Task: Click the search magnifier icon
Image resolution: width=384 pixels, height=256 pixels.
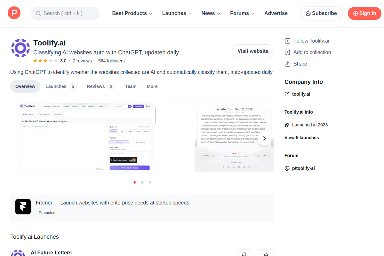Action: click(x=38, y=13)
